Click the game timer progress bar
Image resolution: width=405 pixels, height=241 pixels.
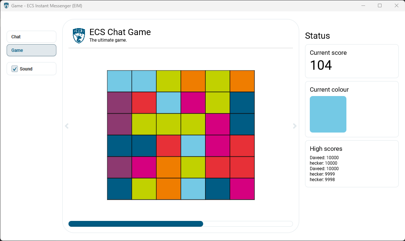click(x=180, y=224)
